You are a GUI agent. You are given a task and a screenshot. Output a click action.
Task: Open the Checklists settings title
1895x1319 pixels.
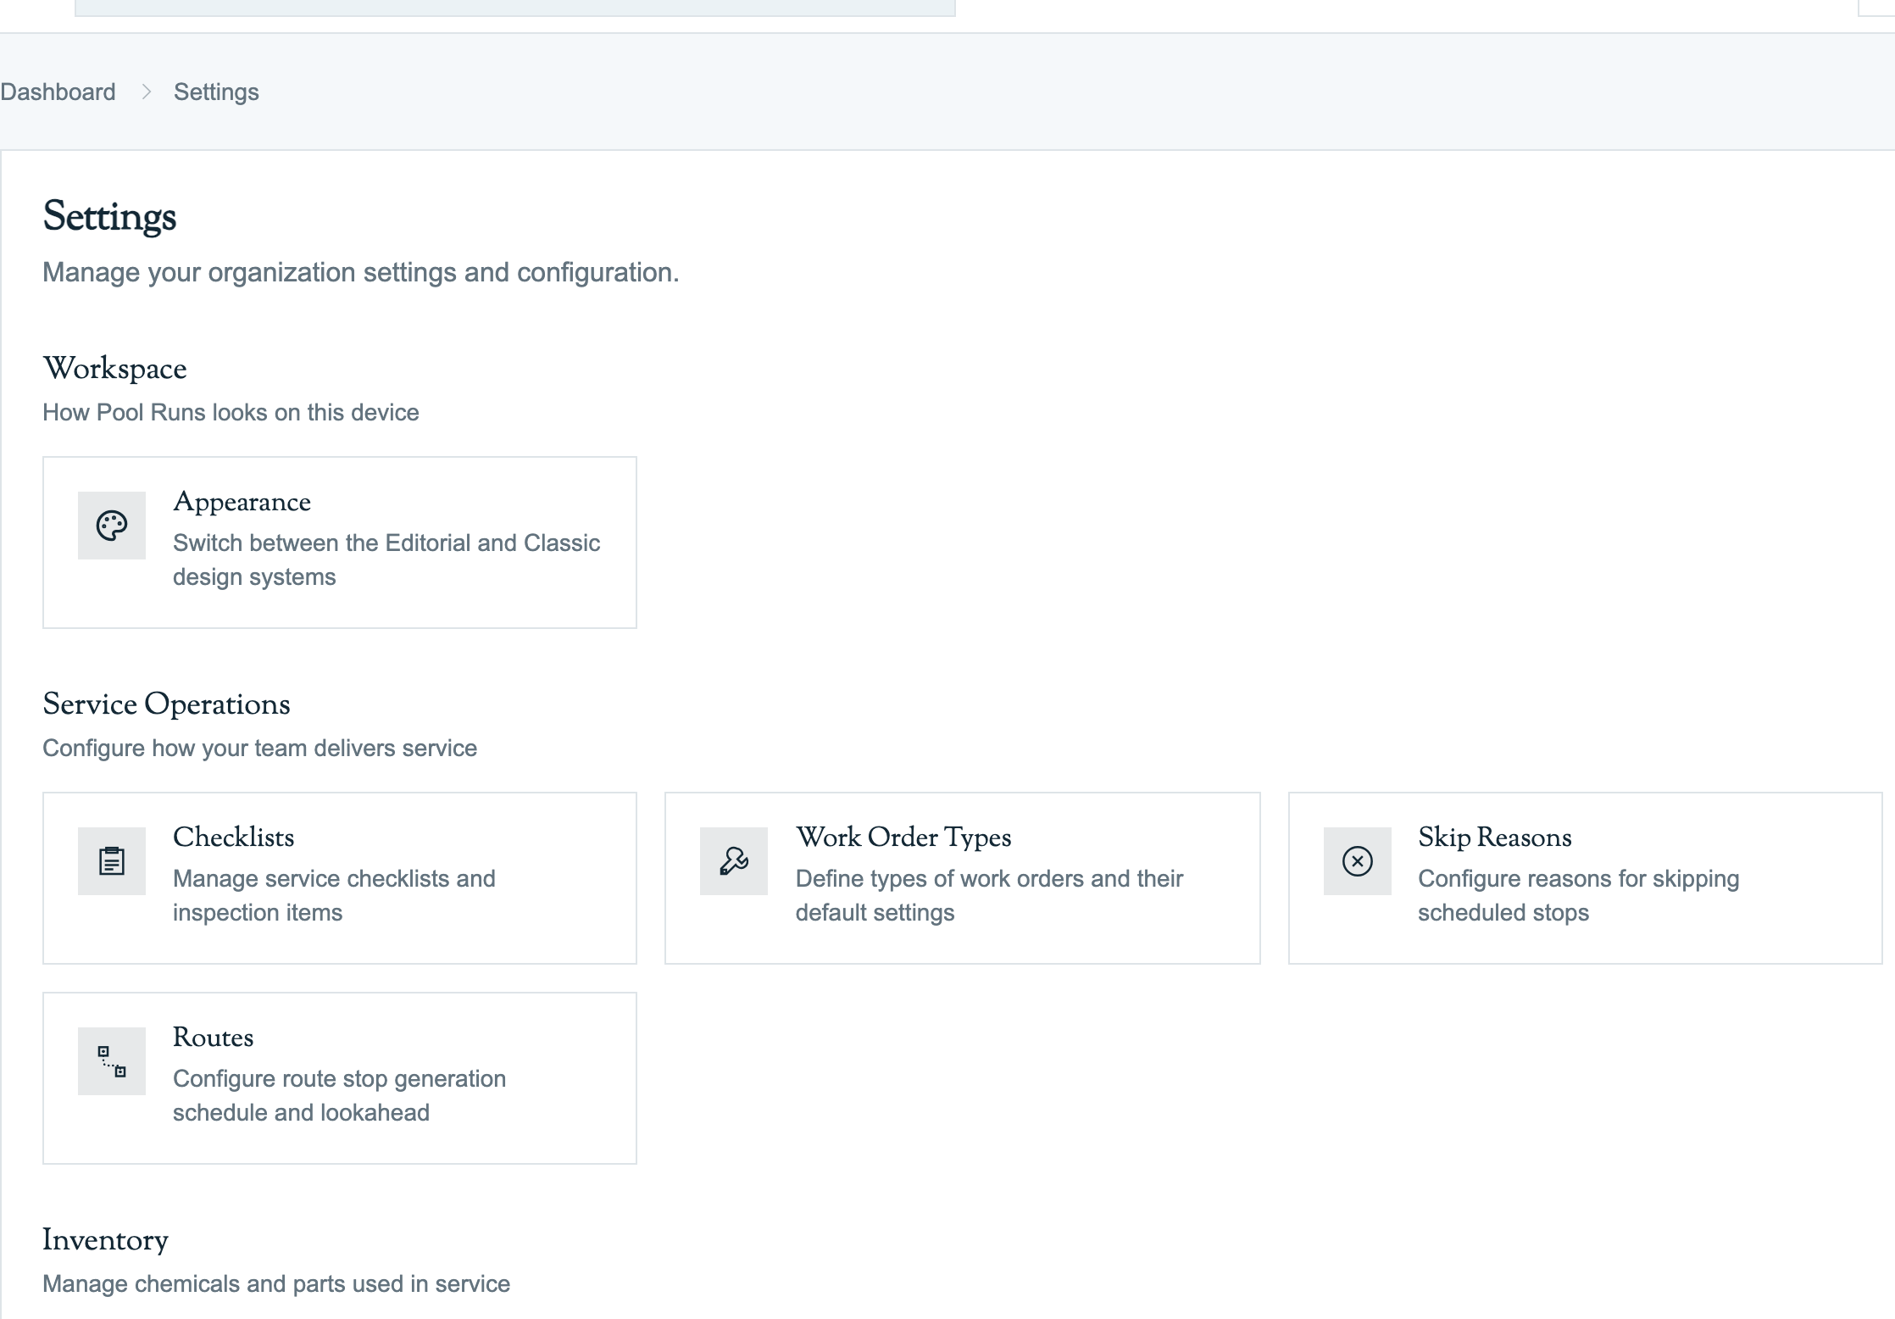click(x=234, y=838)
